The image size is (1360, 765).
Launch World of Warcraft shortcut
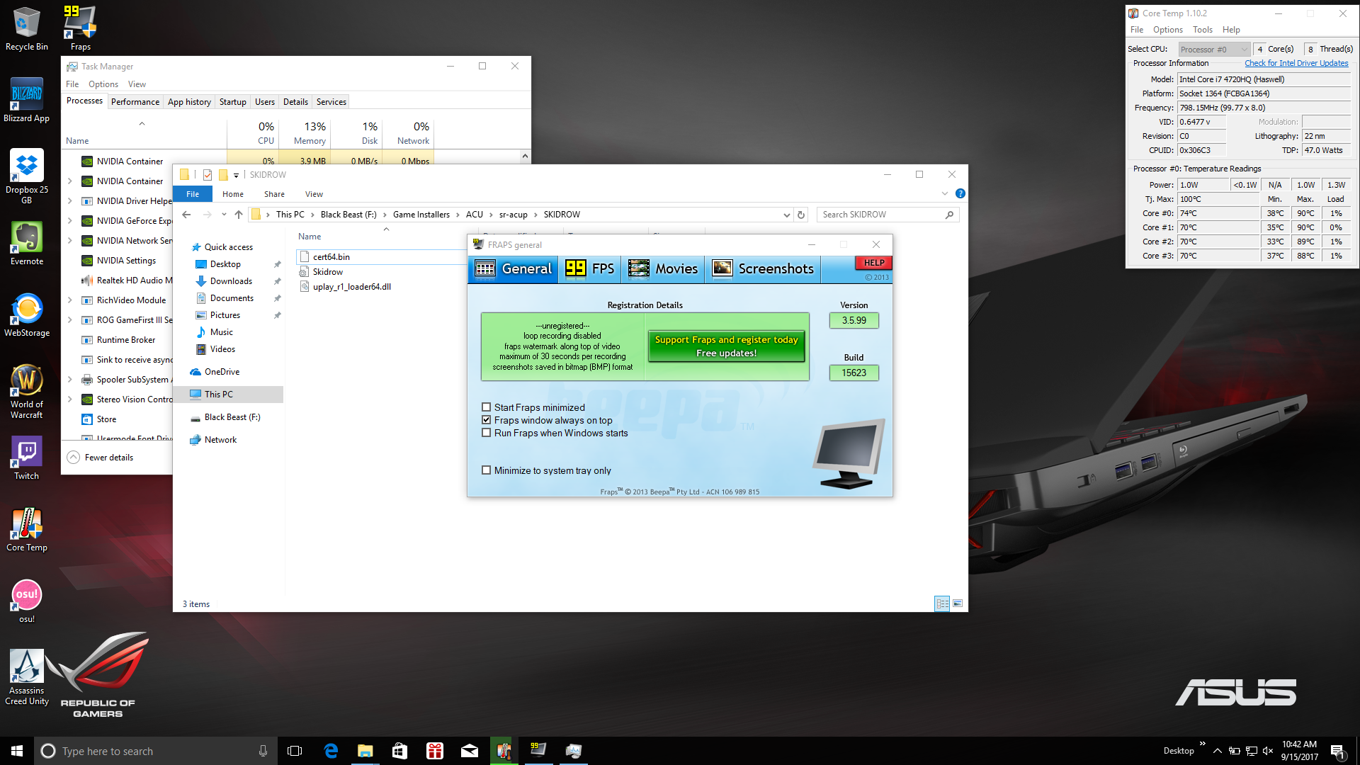click(x=27, y=391)
